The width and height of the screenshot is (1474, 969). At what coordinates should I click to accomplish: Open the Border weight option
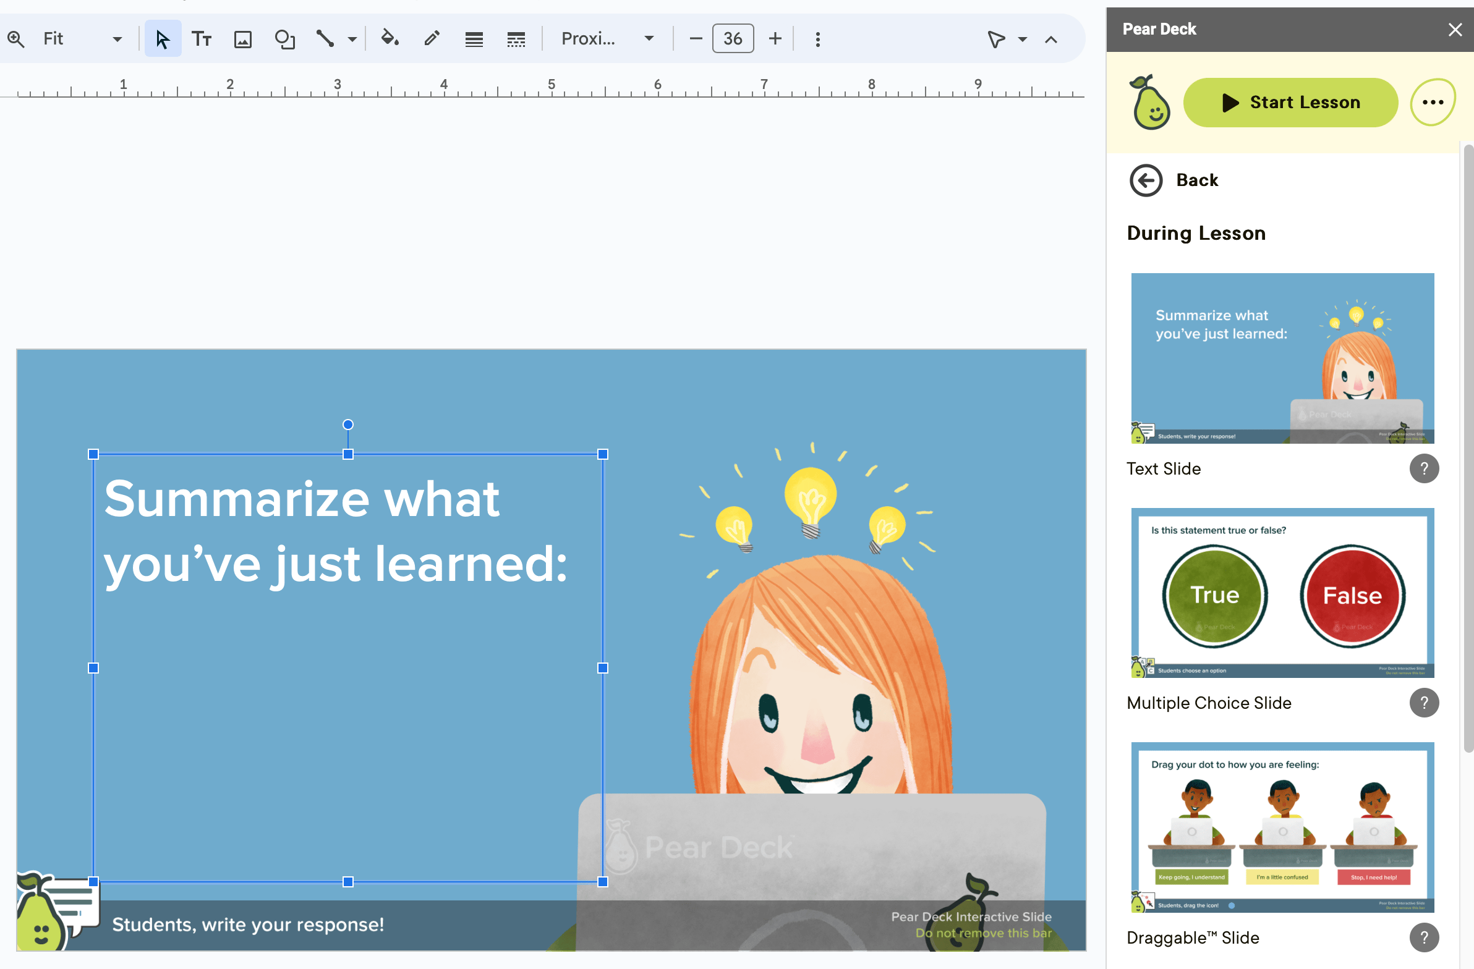pos(474,39)
